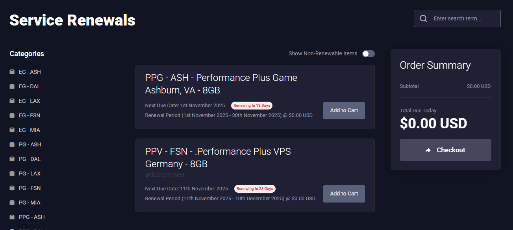Open the PG - LAX category
Screen dimensions: 513x230
pyautogui.click(x=30, y=173)
